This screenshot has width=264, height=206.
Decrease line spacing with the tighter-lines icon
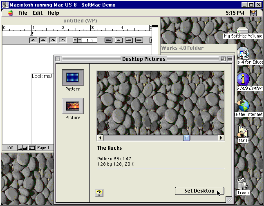75,40
